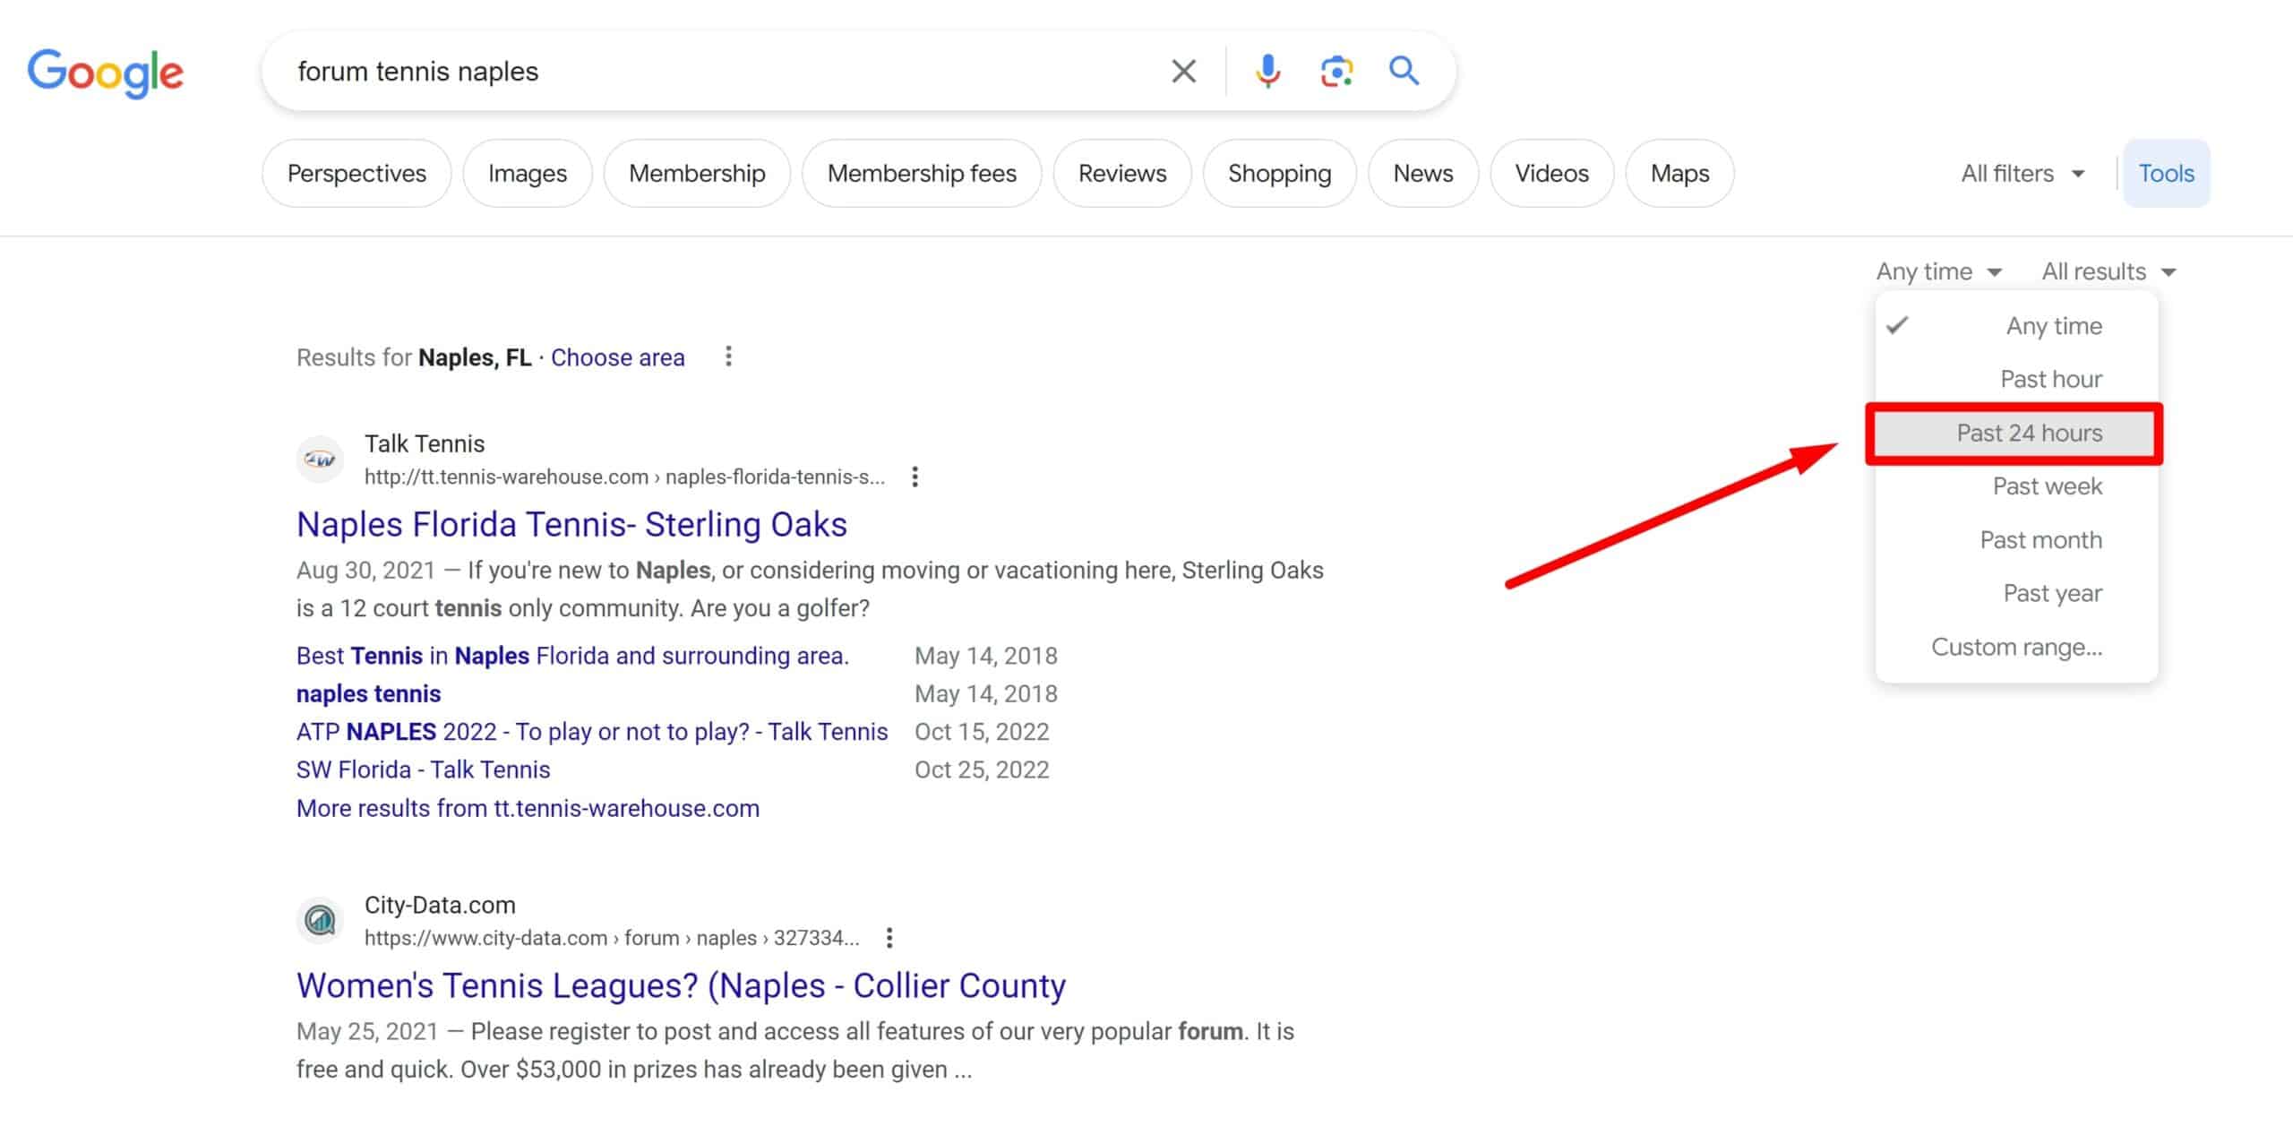This screenshot has height=1126, width=2293.
Task: Select Custom range menu entry
Action: click(2015, 647)
